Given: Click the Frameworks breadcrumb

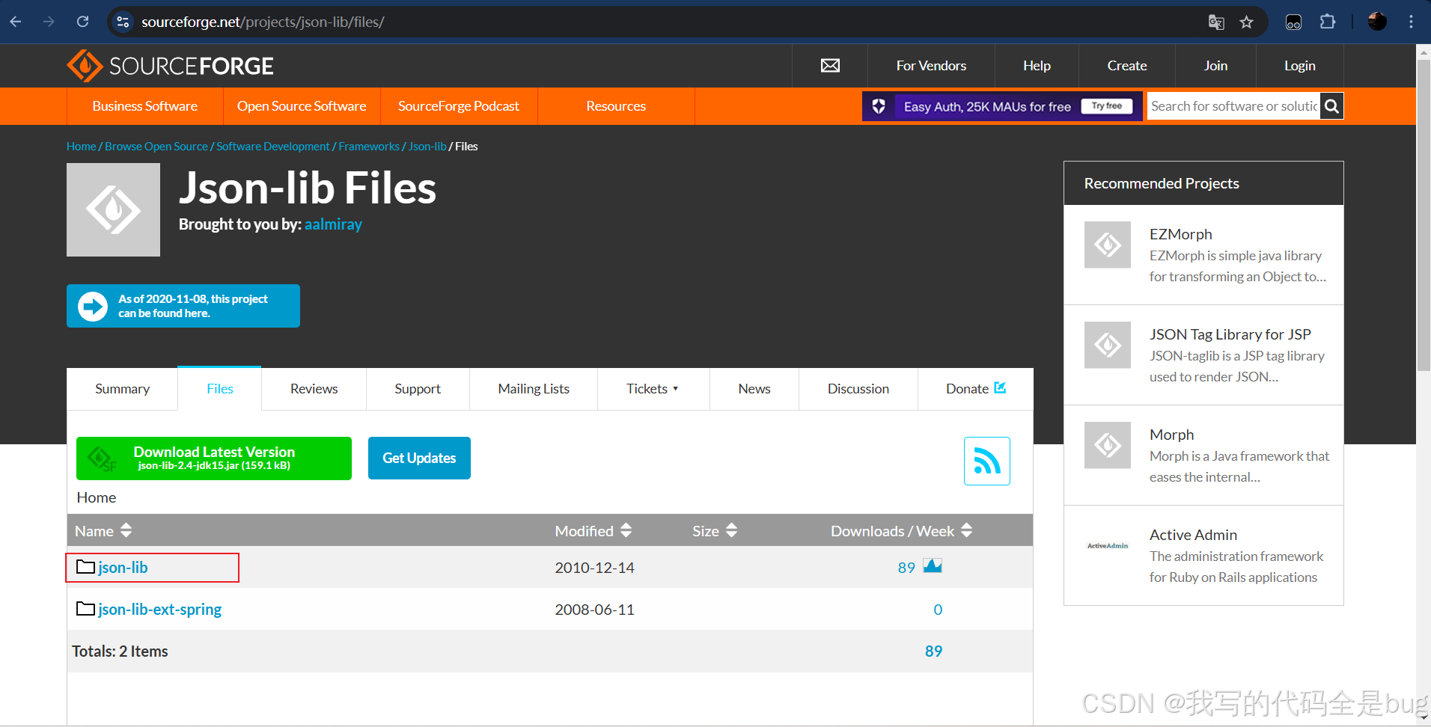Looking at the screenshot, I should point(369,147).
